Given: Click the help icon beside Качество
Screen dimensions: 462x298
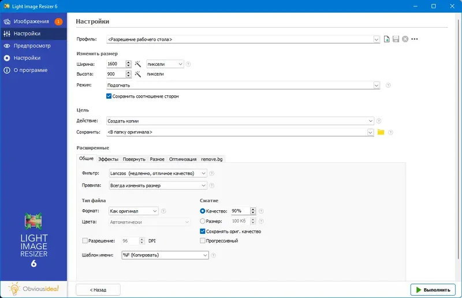Looking at the screenshot, I should point(261,211).
